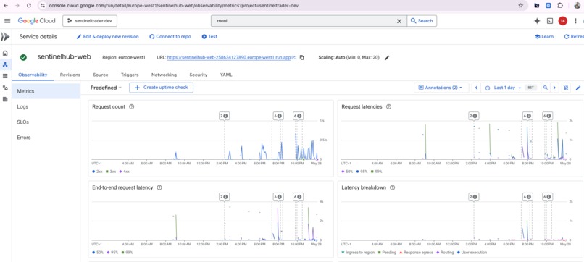Screen dimensions: 584x262
Task: Click the Google Cloud logo
Action: [36, 21]
